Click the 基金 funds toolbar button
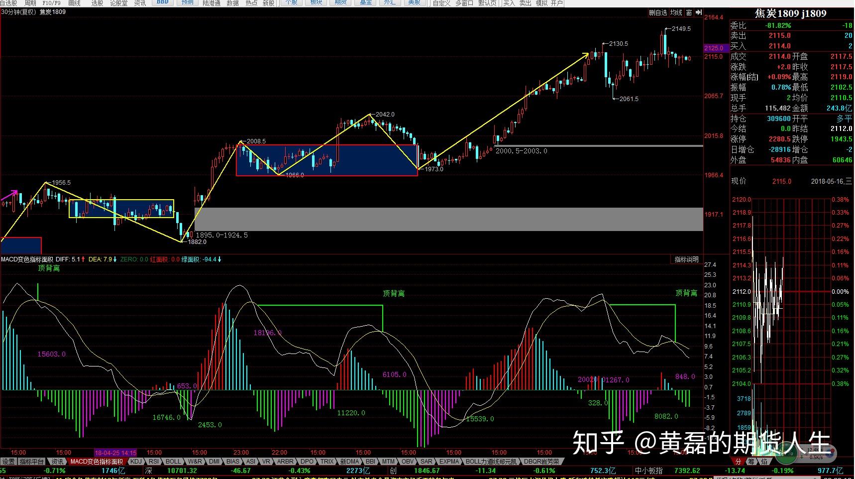 tap(366, 2)
